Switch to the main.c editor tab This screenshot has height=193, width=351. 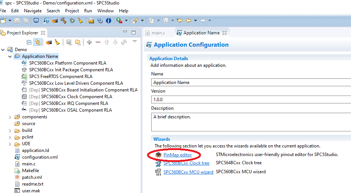[x=155, y=33]
